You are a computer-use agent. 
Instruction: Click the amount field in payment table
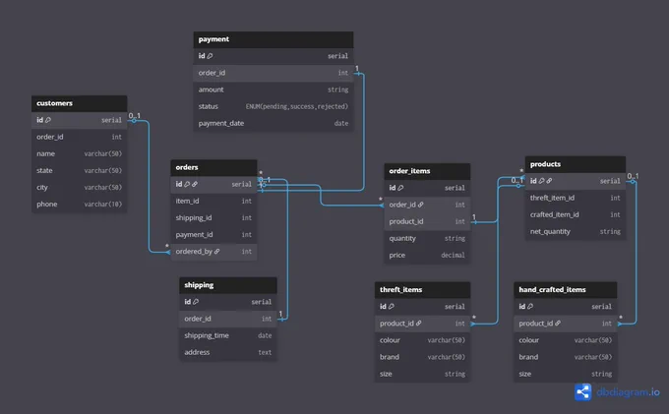pos(274,89)
